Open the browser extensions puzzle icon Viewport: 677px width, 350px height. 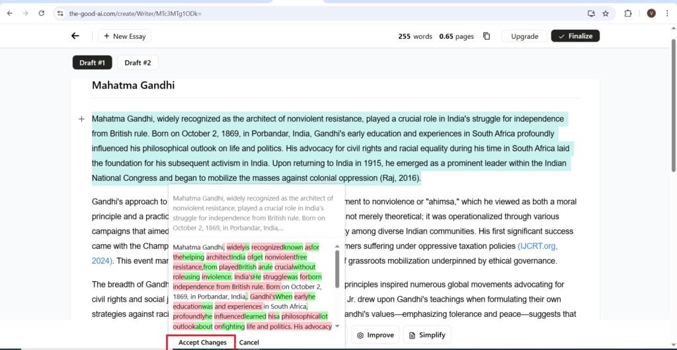tap(628, 13)
